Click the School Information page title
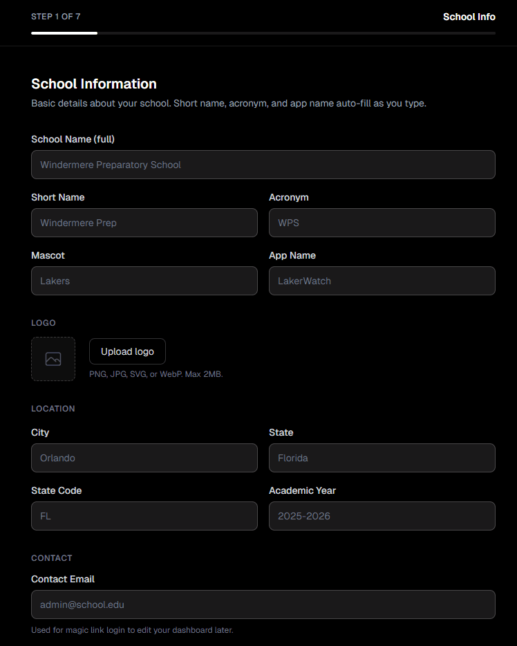The image size is (517, 646). (x=94, y=84)
